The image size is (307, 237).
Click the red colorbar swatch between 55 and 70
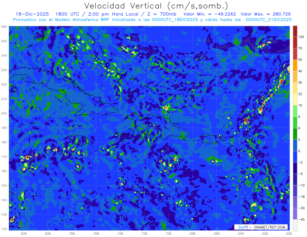pos(295,54)
